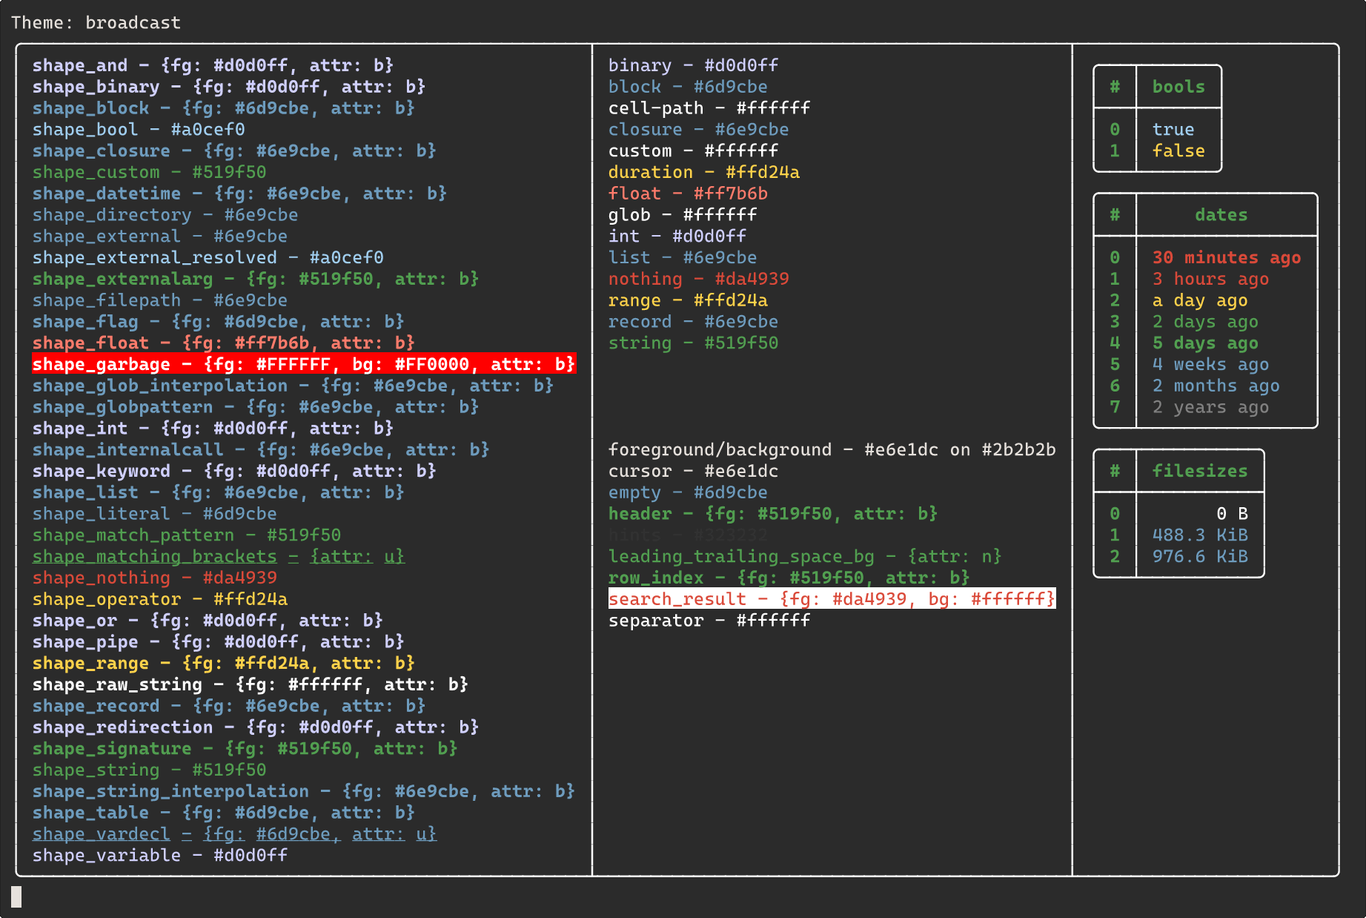Click shape_variable – #d0d0ff text
Image resolution: width=1366 pixels, height=918 pixels.
(x=160, y=856)
